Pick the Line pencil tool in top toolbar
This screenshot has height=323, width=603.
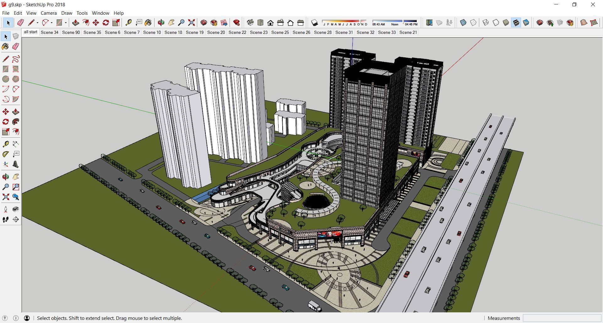[x=31, y=23]
